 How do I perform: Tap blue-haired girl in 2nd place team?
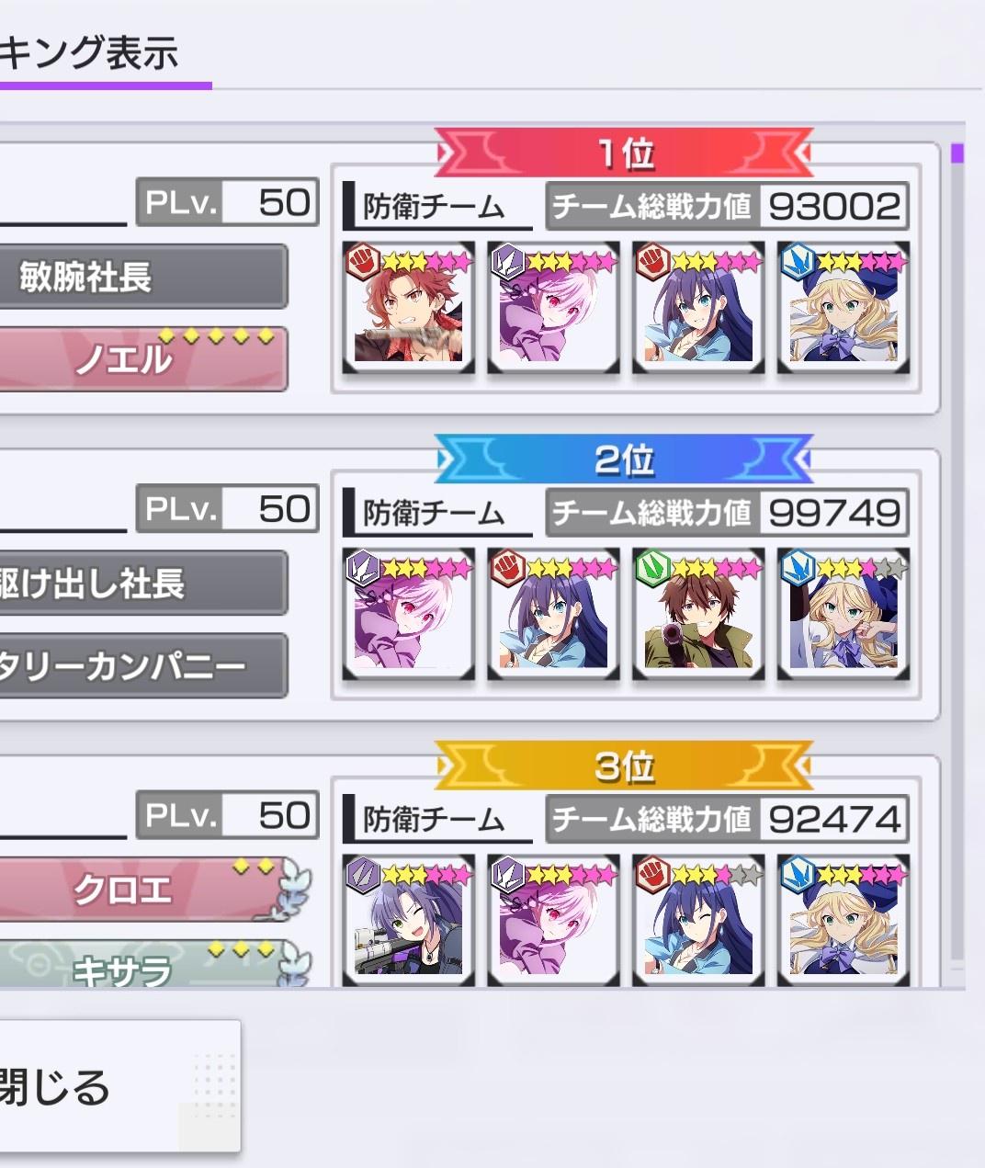tap(554, 616)
